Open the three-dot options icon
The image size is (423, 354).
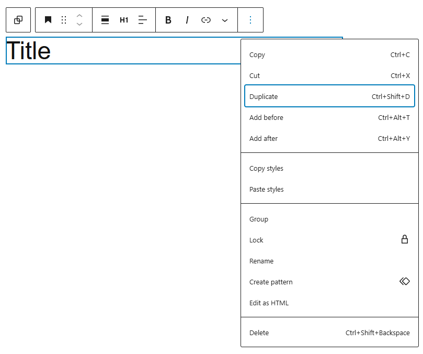tap(250, 20)
